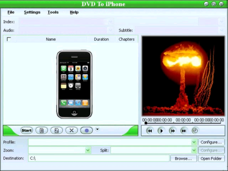Click the Start conversion button
Screen dimensions: 228x171
pos(27,130)
